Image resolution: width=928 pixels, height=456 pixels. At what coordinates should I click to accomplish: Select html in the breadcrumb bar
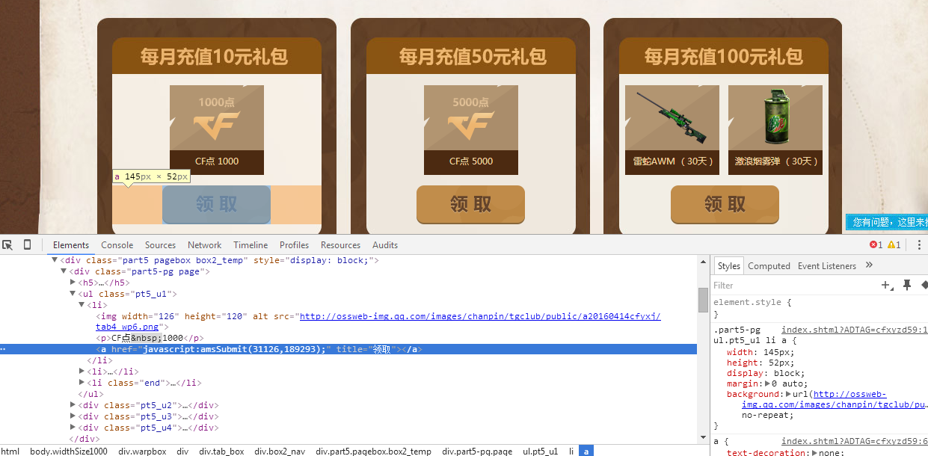(x=10, y=451)
